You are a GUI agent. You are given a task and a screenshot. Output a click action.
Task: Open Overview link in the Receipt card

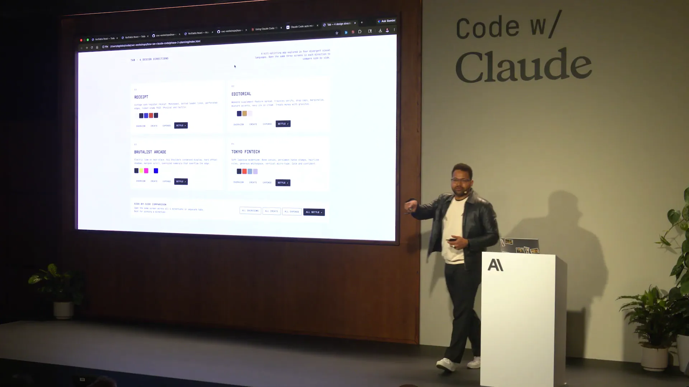coord(141,126)
